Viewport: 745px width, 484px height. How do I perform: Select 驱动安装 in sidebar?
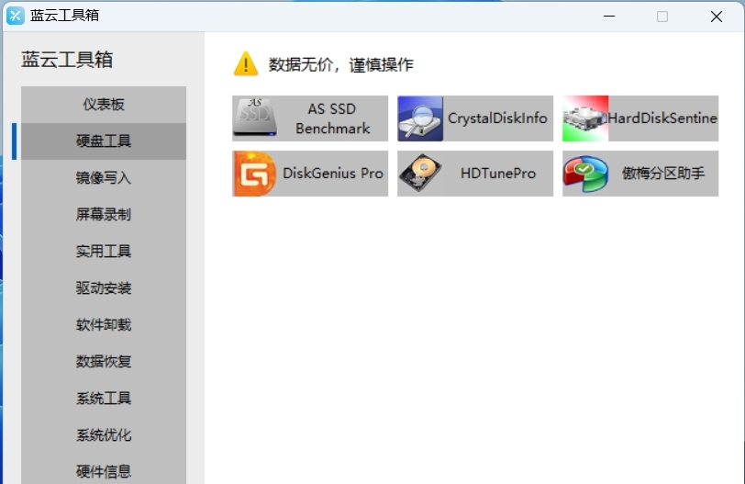(104, 288)
